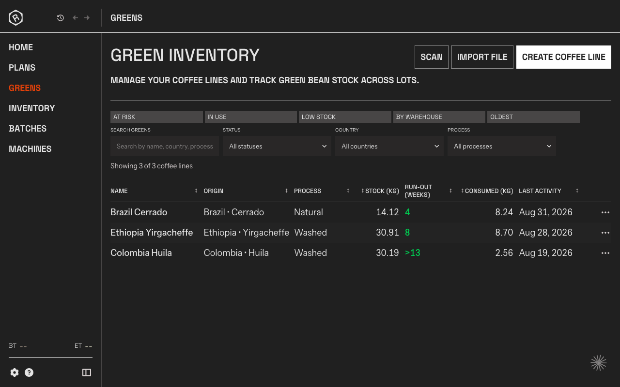This screenshot has height=387, width=620.
Task: Sort by Name column arrows
Action: tap(196, 191)
